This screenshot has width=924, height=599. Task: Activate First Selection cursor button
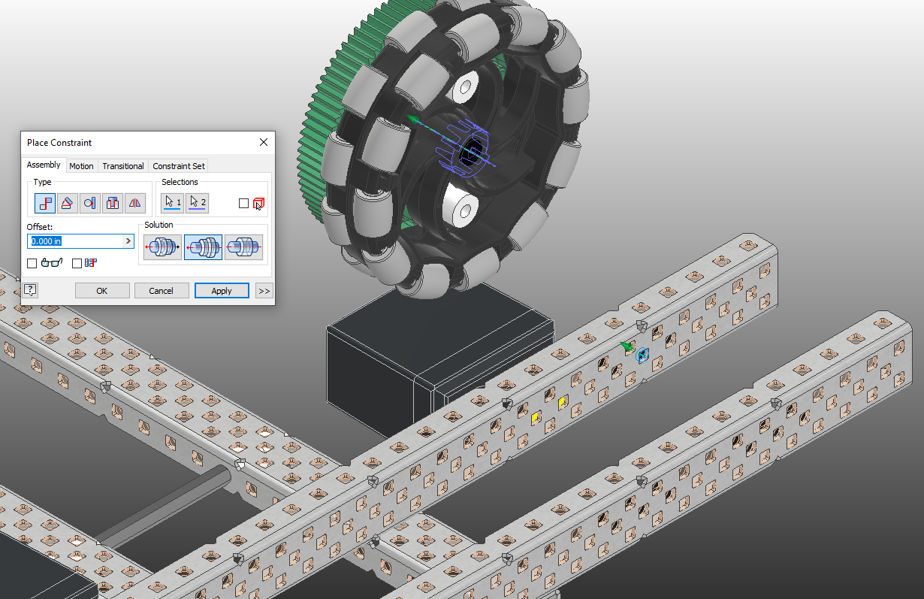(172, 203)
